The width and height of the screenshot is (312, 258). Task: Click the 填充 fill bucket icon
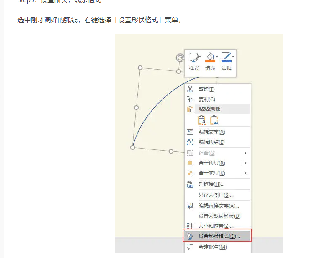click(210, 56)
